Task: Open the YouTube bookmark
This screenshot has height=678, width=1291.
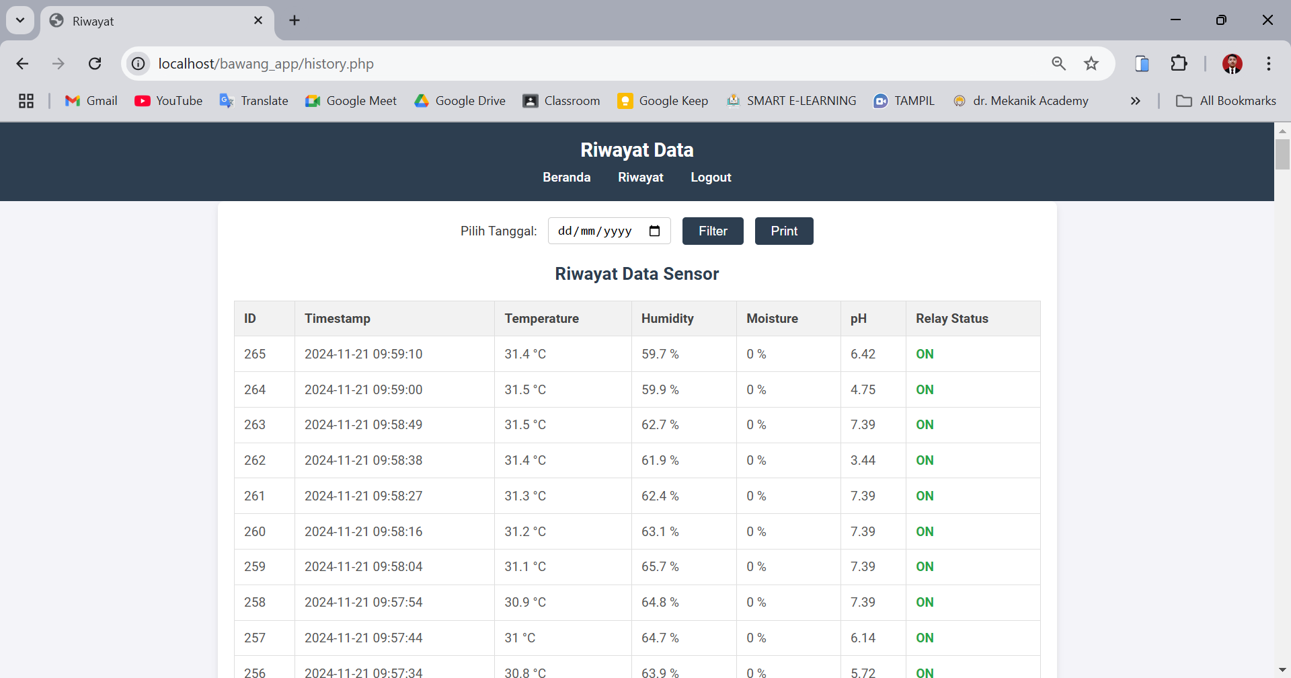Action: (x=169, y=101)
